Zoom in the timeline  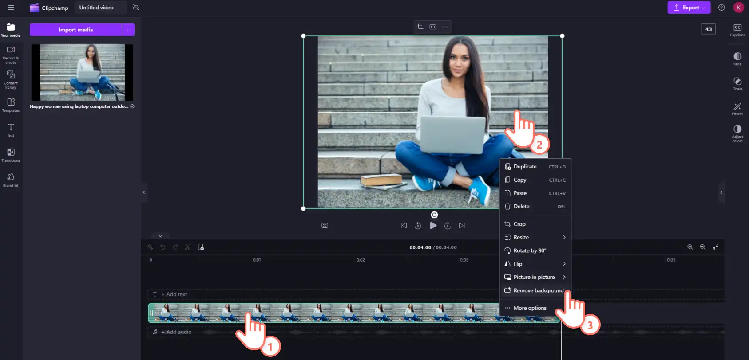click(702, 247)
